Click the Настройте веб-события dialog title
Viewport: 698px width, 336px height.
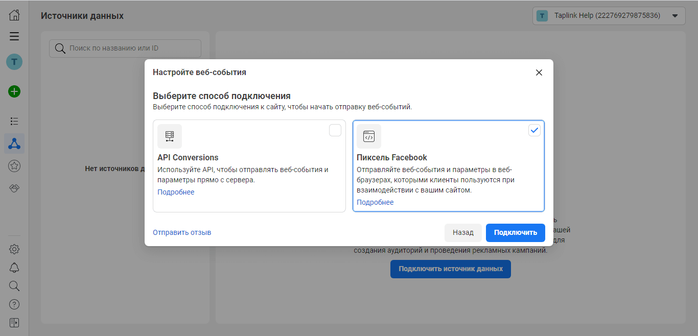pos(199,73)
